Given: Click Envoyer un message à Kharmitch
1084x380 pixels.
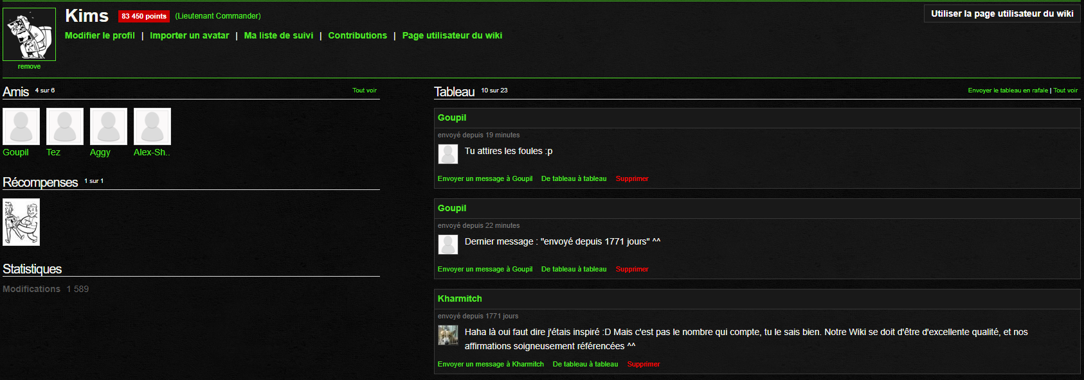Looking at the screenshot, I should click(x=491, y=364).
